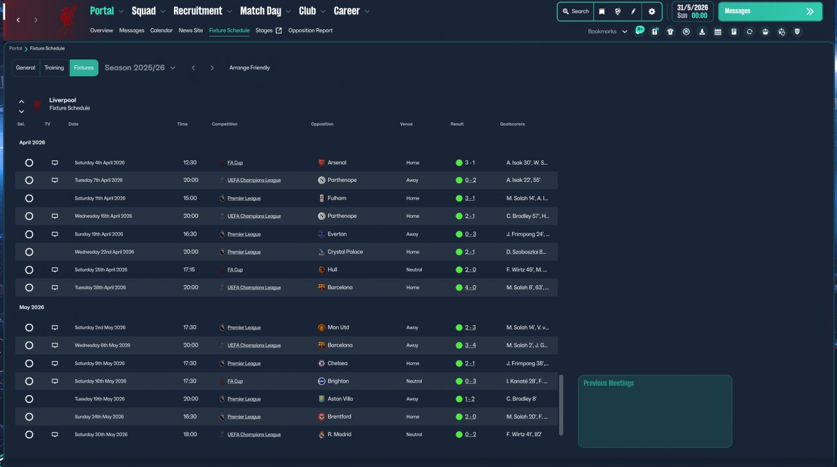This screenshot has height=467, width=837.
Task: Open the settings gear icon
Action: [651, 11]
